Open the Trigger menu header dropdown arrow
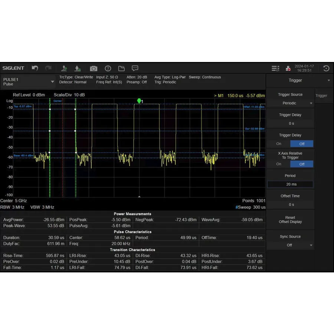The height and width of the screenshot is (334, 334). click(328, 80)
